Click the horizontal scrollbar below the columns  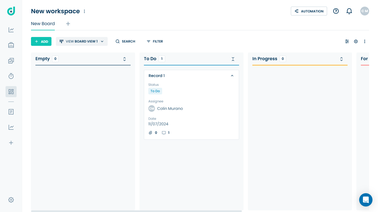[136, 211]
